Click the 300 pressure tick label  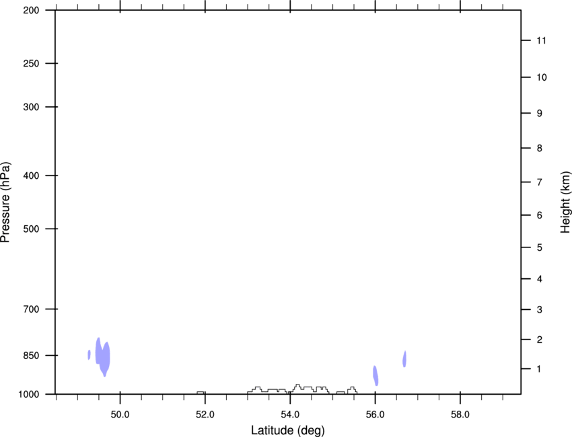(x=32, y=108)
